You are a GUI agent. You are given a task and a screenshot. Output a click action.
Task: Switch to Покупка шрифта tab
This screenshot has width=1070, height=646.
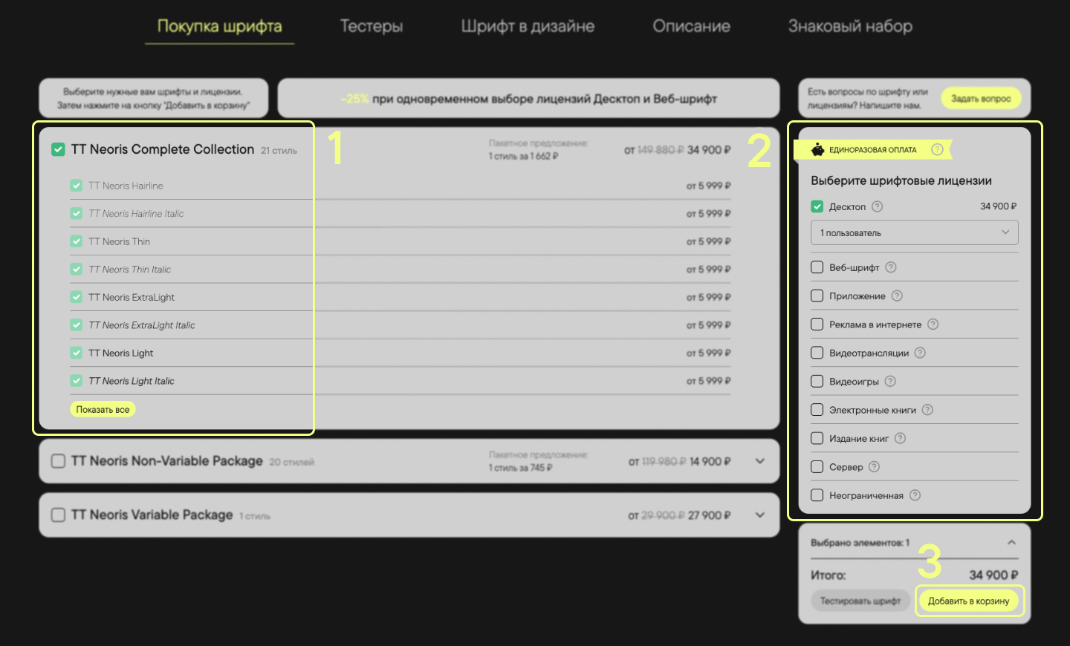[x=219, y=26]
